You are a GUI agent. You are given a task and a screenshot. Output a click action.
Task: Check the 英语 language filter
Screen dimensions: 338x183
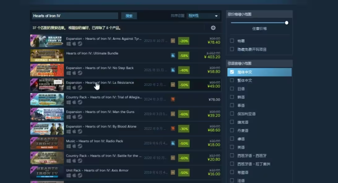click(x=232, y=147)
